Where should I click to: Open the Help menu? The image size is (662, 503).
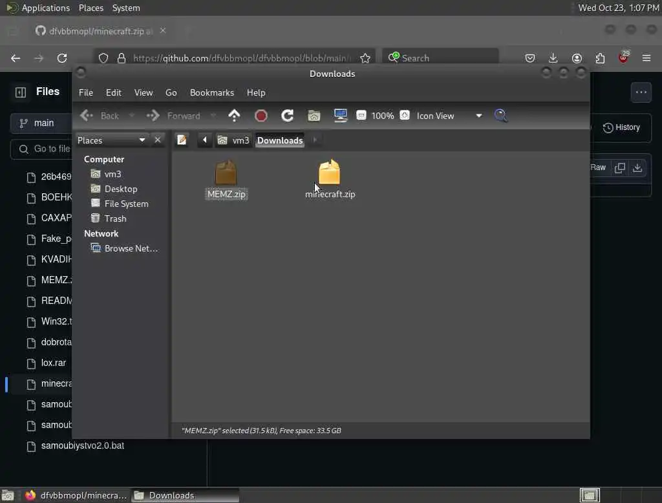[x=256, y=92]
